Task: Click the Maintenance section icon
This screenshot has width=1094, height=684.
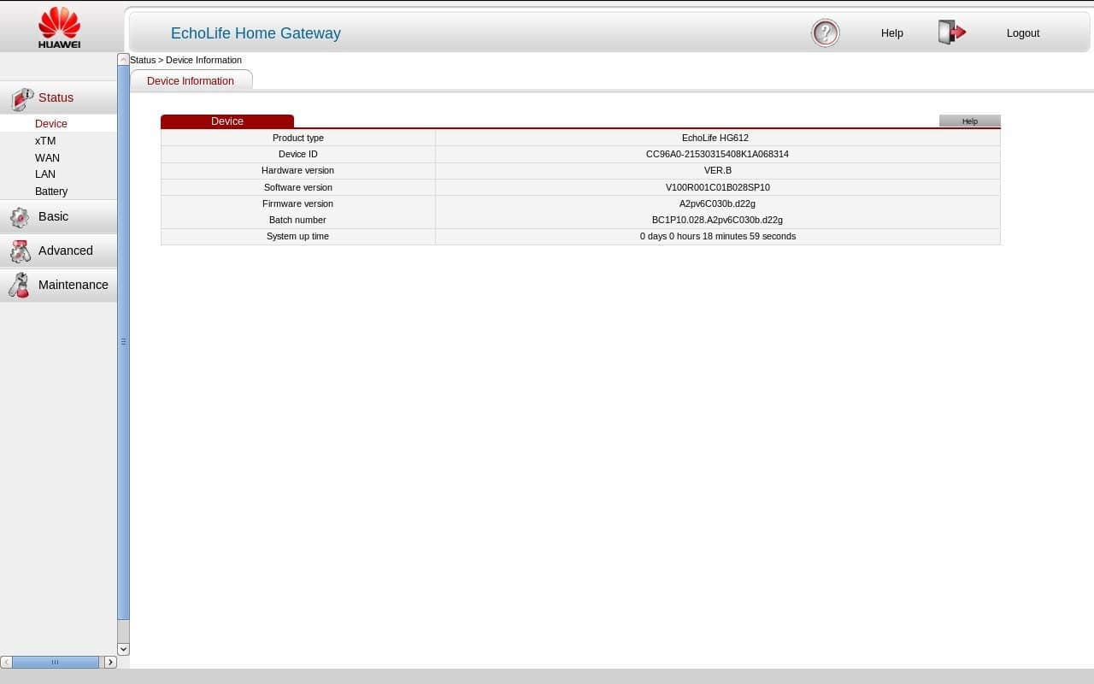Action: point(19,286)
